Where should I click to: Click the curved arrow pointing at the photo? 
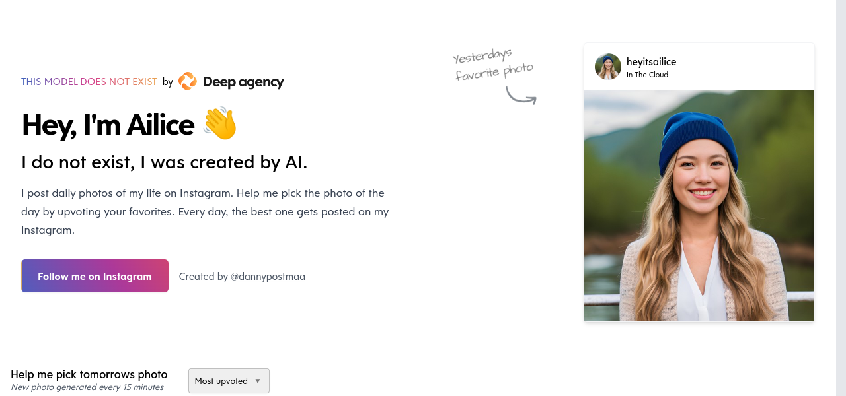coord(521,96)
